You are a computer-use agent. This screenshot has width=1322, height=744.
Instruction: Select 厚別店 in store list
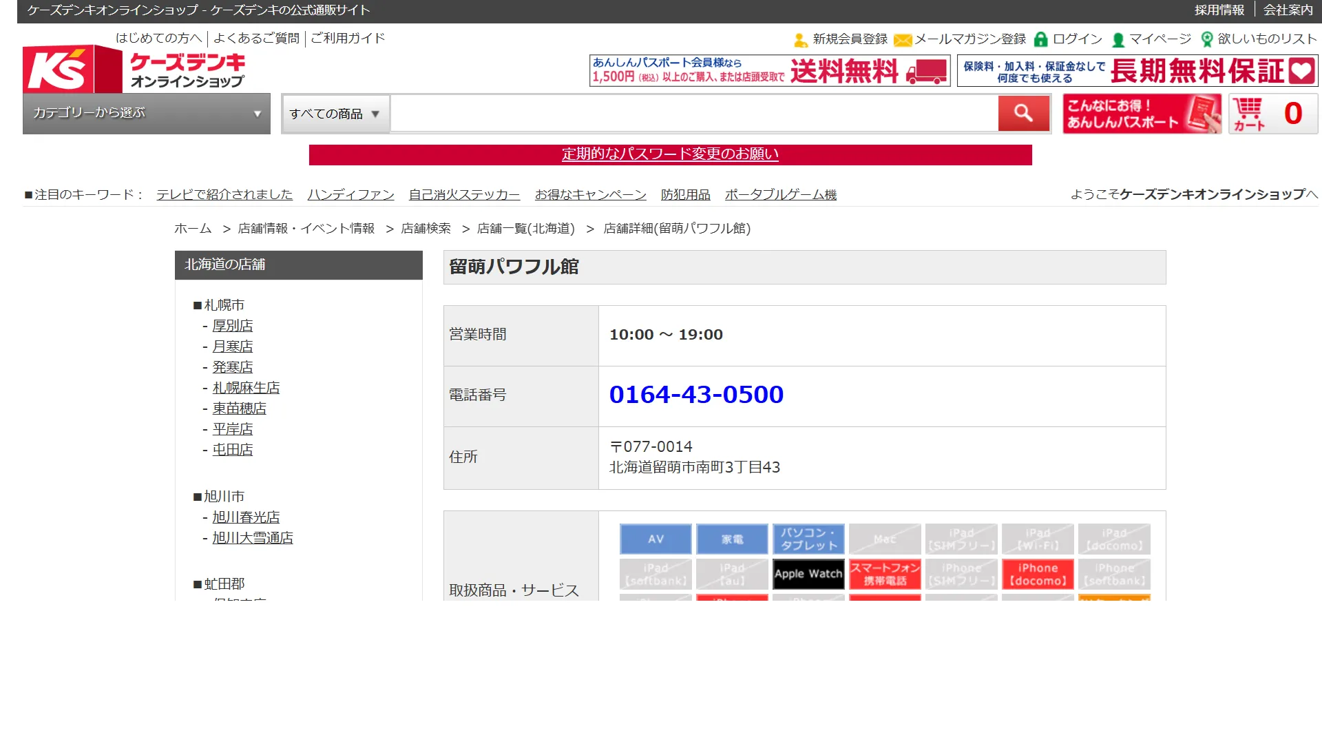pos(233,326)
